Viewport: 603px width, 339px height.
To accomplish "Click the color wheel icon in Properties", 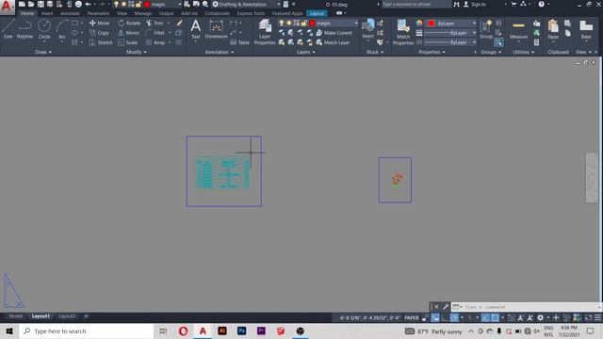I will click(419, 23).
